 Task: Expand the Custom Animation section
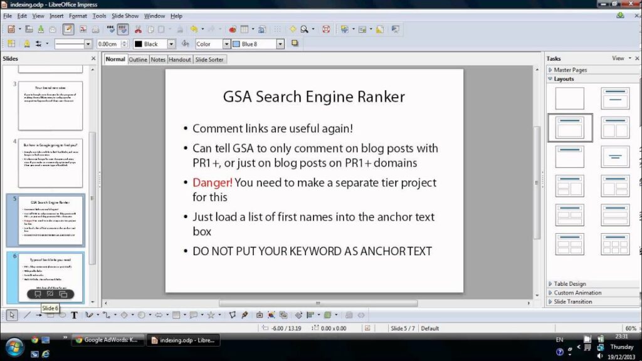577,293
